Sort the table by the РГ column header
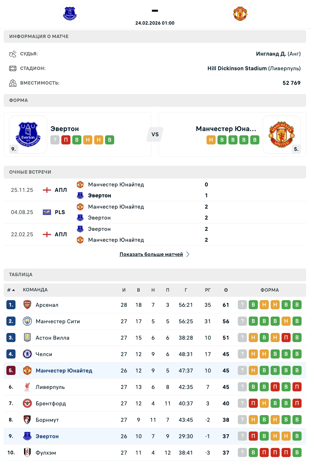Image resolution: width=311 pixels, height=461 pixels. 208,290
